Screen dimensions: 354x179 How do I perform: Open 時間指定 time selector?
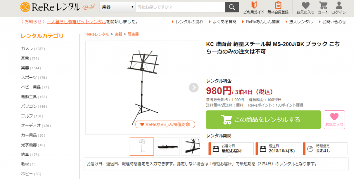(x=325, y=149)
